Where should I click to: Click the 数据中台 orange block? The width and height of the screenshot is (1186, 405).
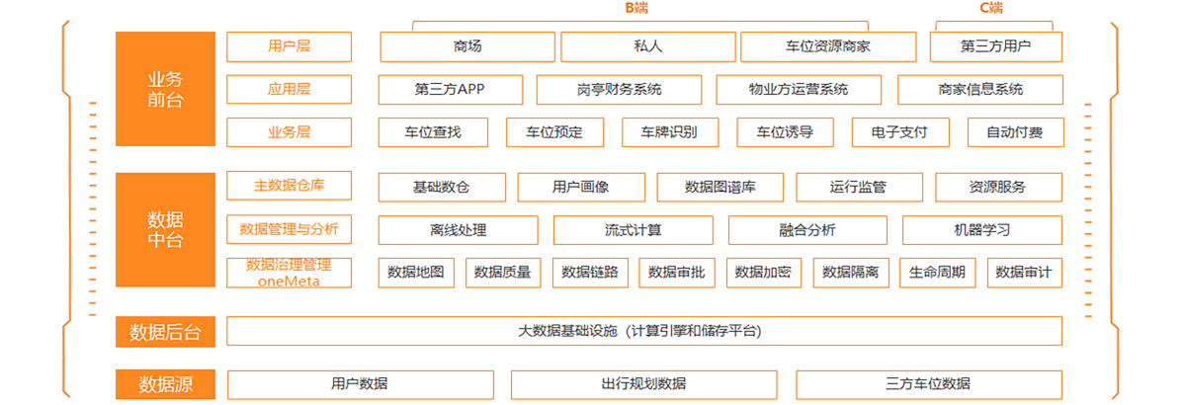click(x=165, y=230)
